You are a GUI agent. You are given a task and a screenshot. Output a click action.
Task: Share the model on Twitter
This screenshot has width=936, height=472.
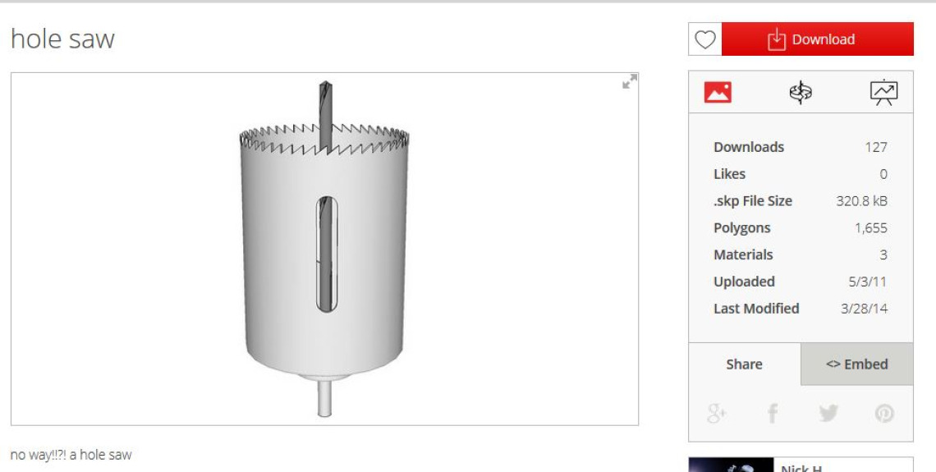(828, 413)
